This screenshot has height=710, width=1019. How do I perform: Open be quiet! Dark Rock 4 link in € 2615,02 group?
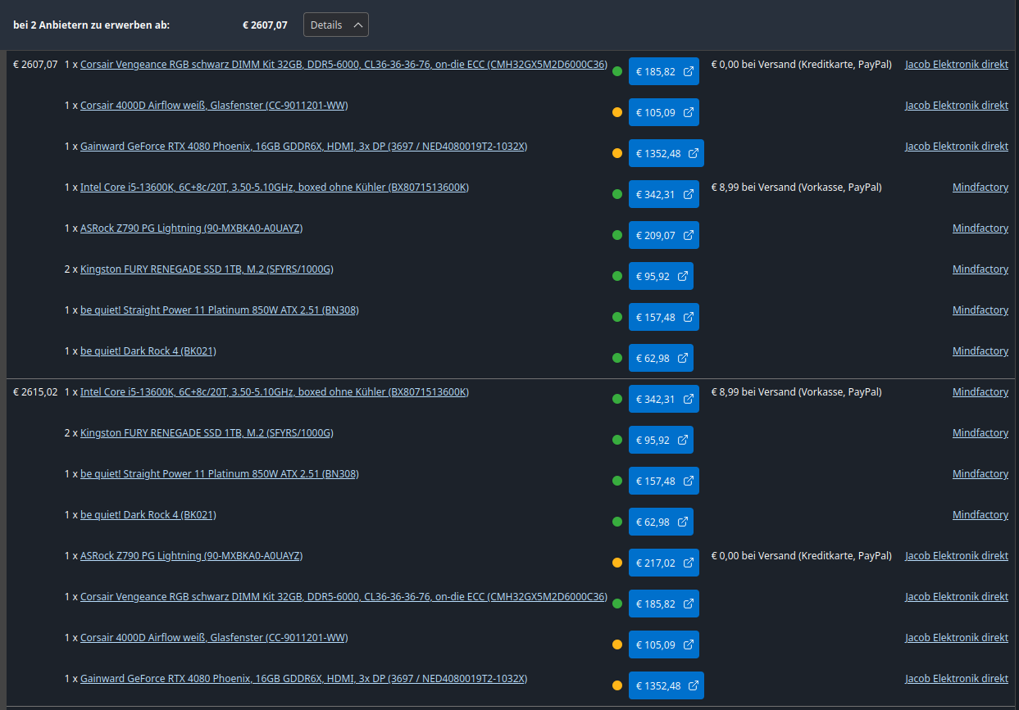click(x=148, y=515)
